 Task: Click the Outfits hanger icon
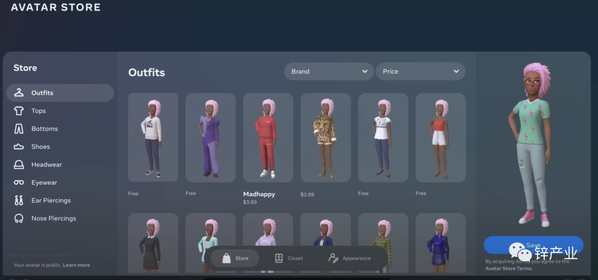(x=19, y=92)
